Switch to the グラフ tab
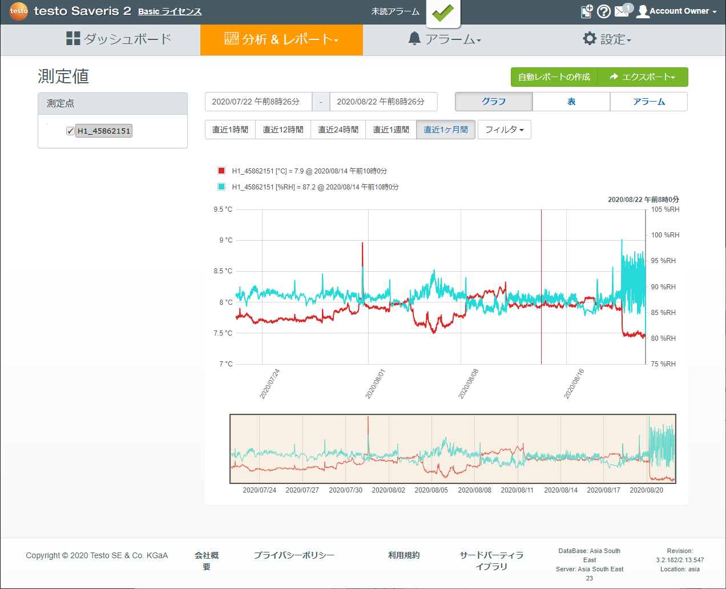Screen dimensions: 726x589 pos(494,102)
